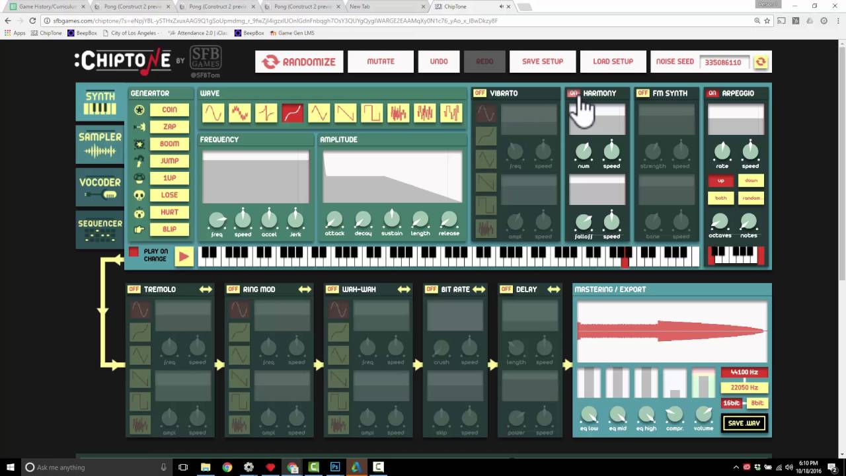Open the Sequencer tab
The height and width of the screenshot is (476, 846).
(x=100, y=229)
